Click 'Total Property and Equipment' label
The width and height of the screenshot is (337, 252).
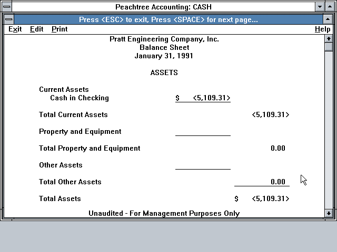(90, 148)
